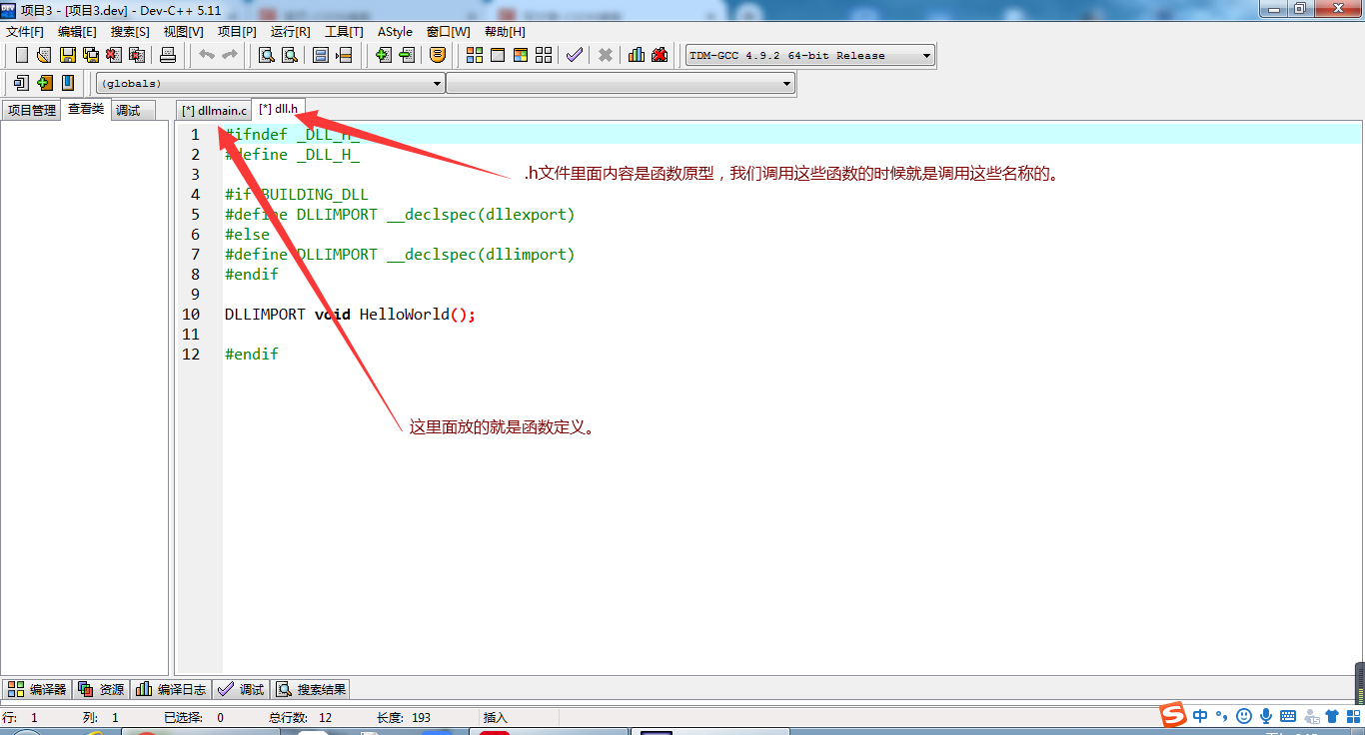
Task: Open the 窗口[W] menu
Action: coord(448,32)
